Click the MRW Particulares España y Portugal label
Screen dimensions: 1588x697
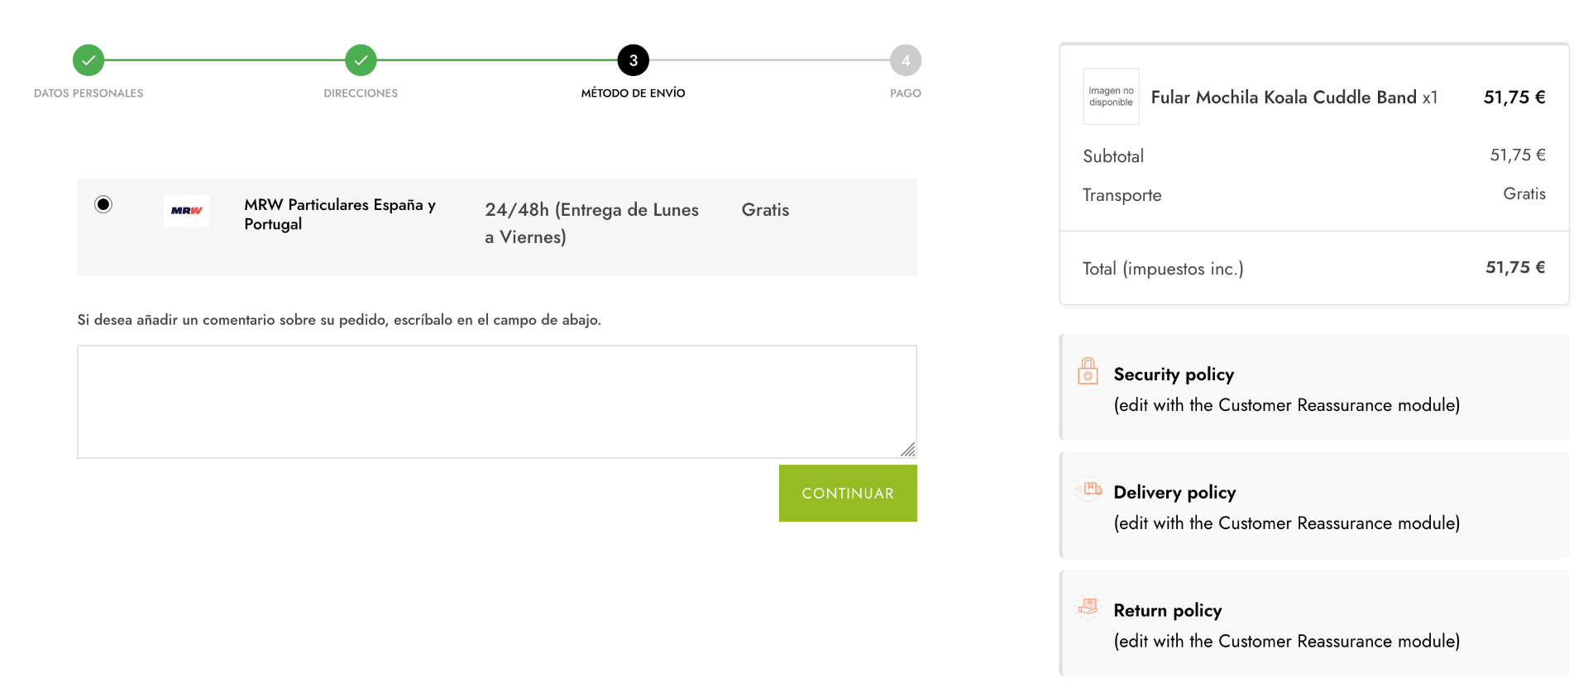pyautogui.click(x=340, y=214)
